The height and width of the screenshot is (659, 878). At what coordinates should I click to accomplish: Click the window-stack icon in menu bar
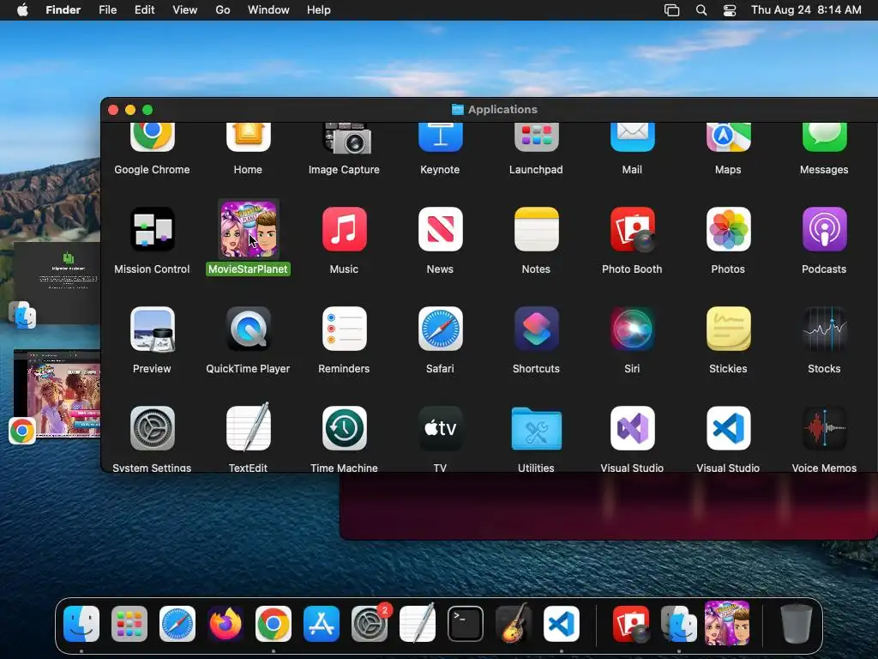point(672,10)
